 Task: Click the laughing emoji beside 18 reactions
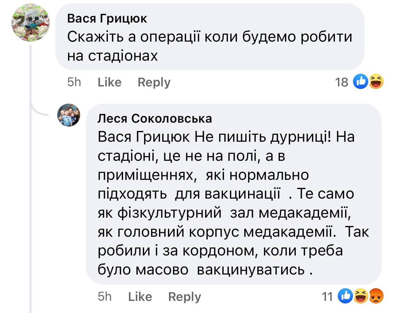coord(376,82)
